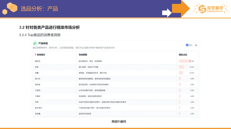Select the 不舒适 row label

[38, 90]
